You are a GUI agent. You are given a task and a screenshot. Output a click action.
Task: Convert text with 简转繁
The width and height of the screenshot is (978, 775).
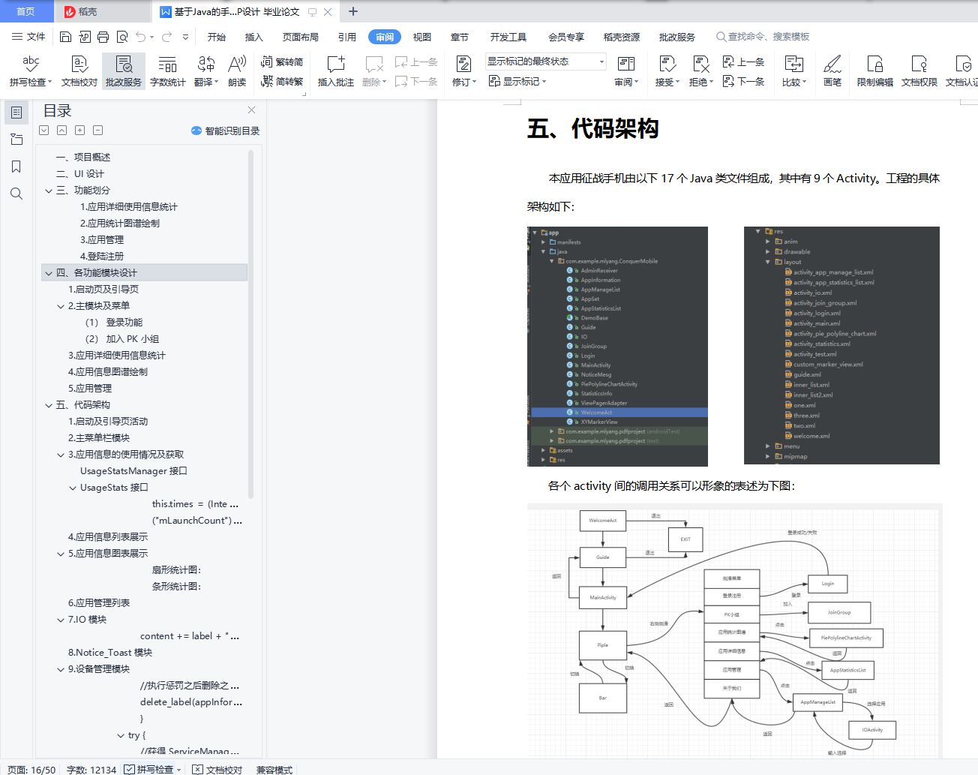pos(282,81)
